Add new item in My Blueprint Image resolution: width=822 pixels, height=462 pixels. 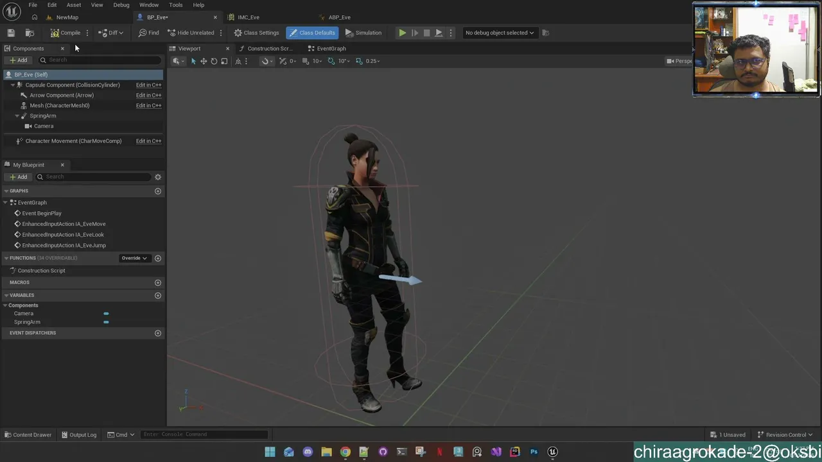19,177
